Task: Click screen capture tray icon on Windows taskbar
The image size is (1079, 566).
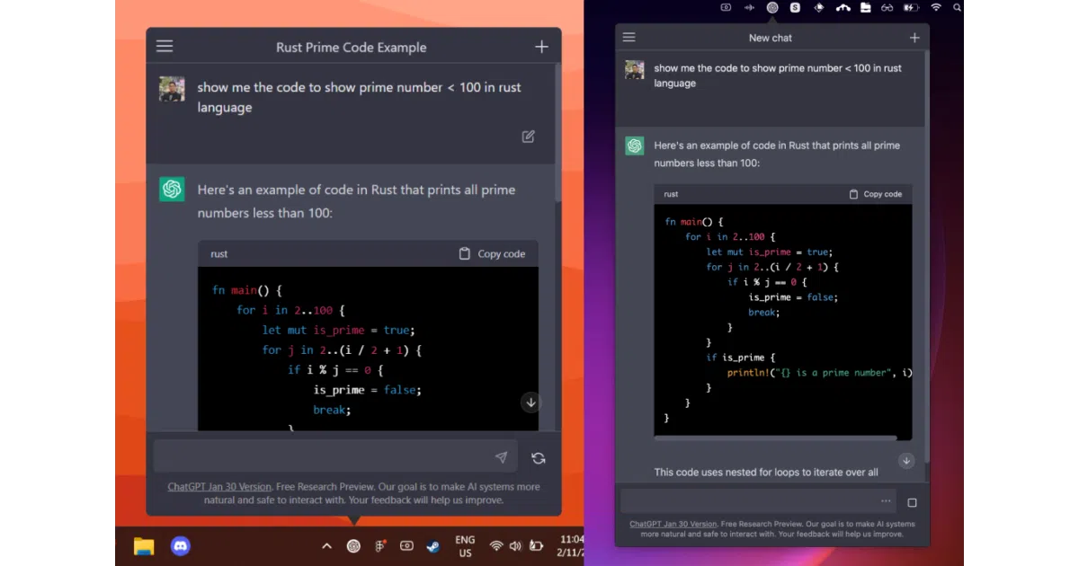Action: (406, 545)
